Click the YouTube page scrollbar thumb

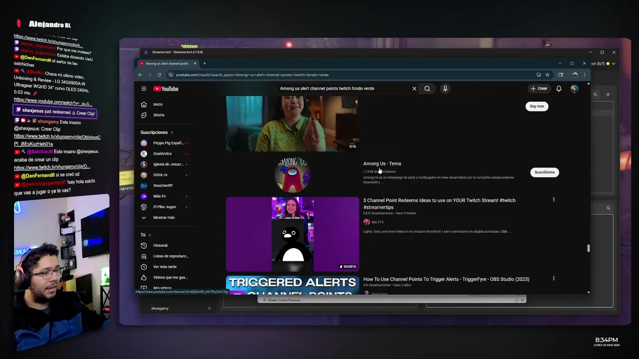(589, 248)
